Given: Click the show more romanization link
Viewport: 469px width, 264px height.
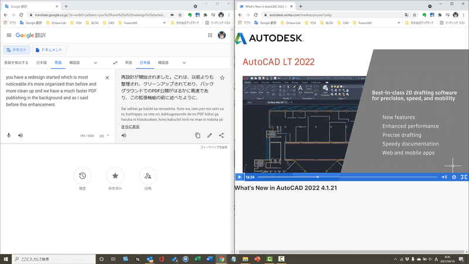Looking at the screenshot, I should (x=130, y=127).
